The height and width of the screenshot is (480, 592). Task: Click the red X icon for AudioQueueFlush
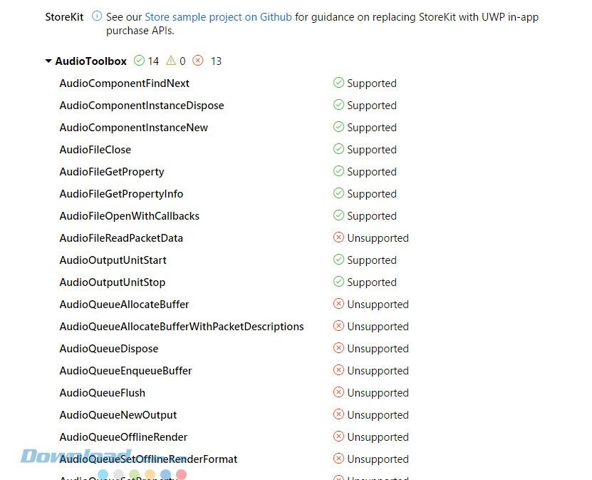(338, 392)
